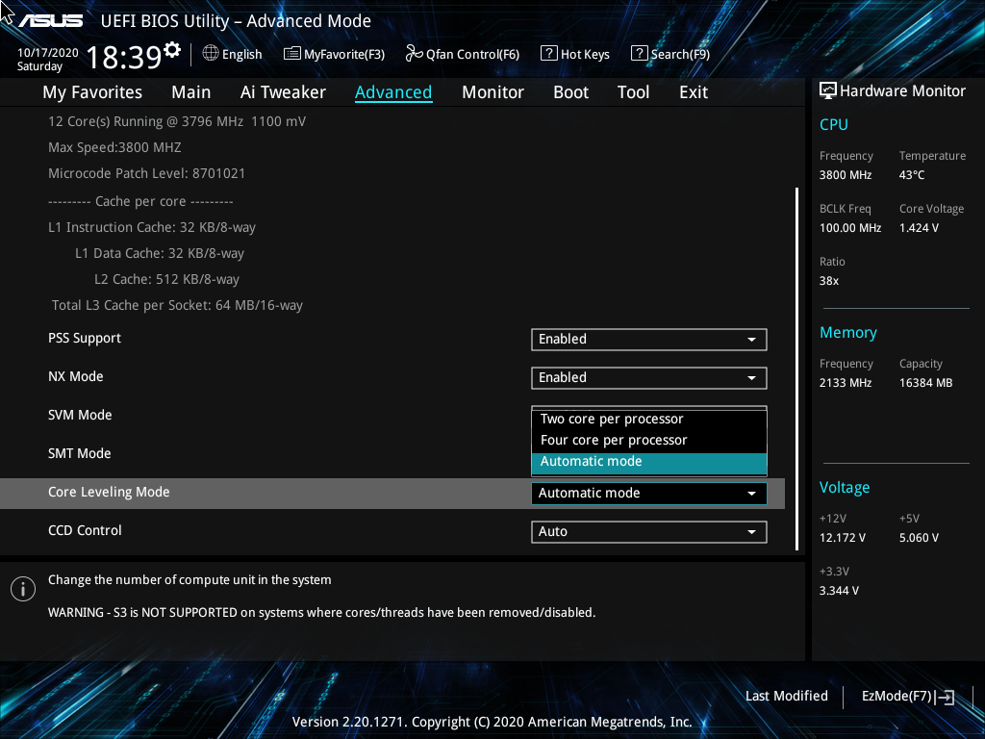The width and height of the screenshot is (985, 739).
Task: Select the NX Mode row label
Action: [x=75, y=376]
